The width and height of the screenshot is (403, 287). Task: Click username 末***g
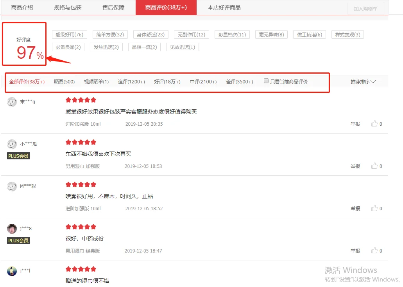[x=27, y=102]
